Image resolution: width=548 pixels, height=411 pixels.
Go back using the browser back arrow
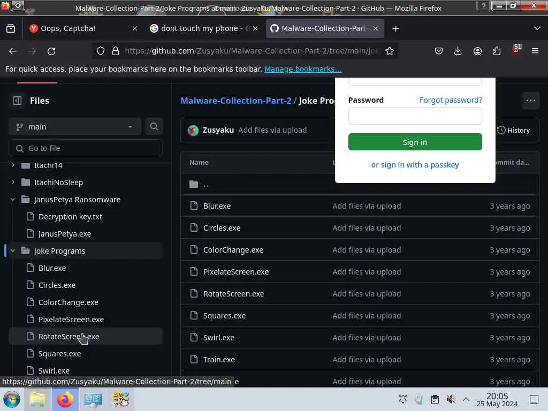click(13, 51)
